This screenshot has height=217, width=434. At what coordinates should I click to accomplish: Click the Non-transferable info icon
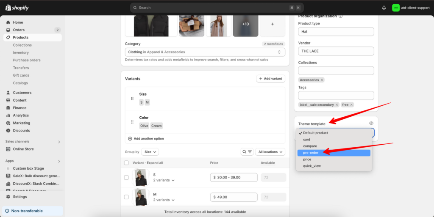(x=7, y=211)
